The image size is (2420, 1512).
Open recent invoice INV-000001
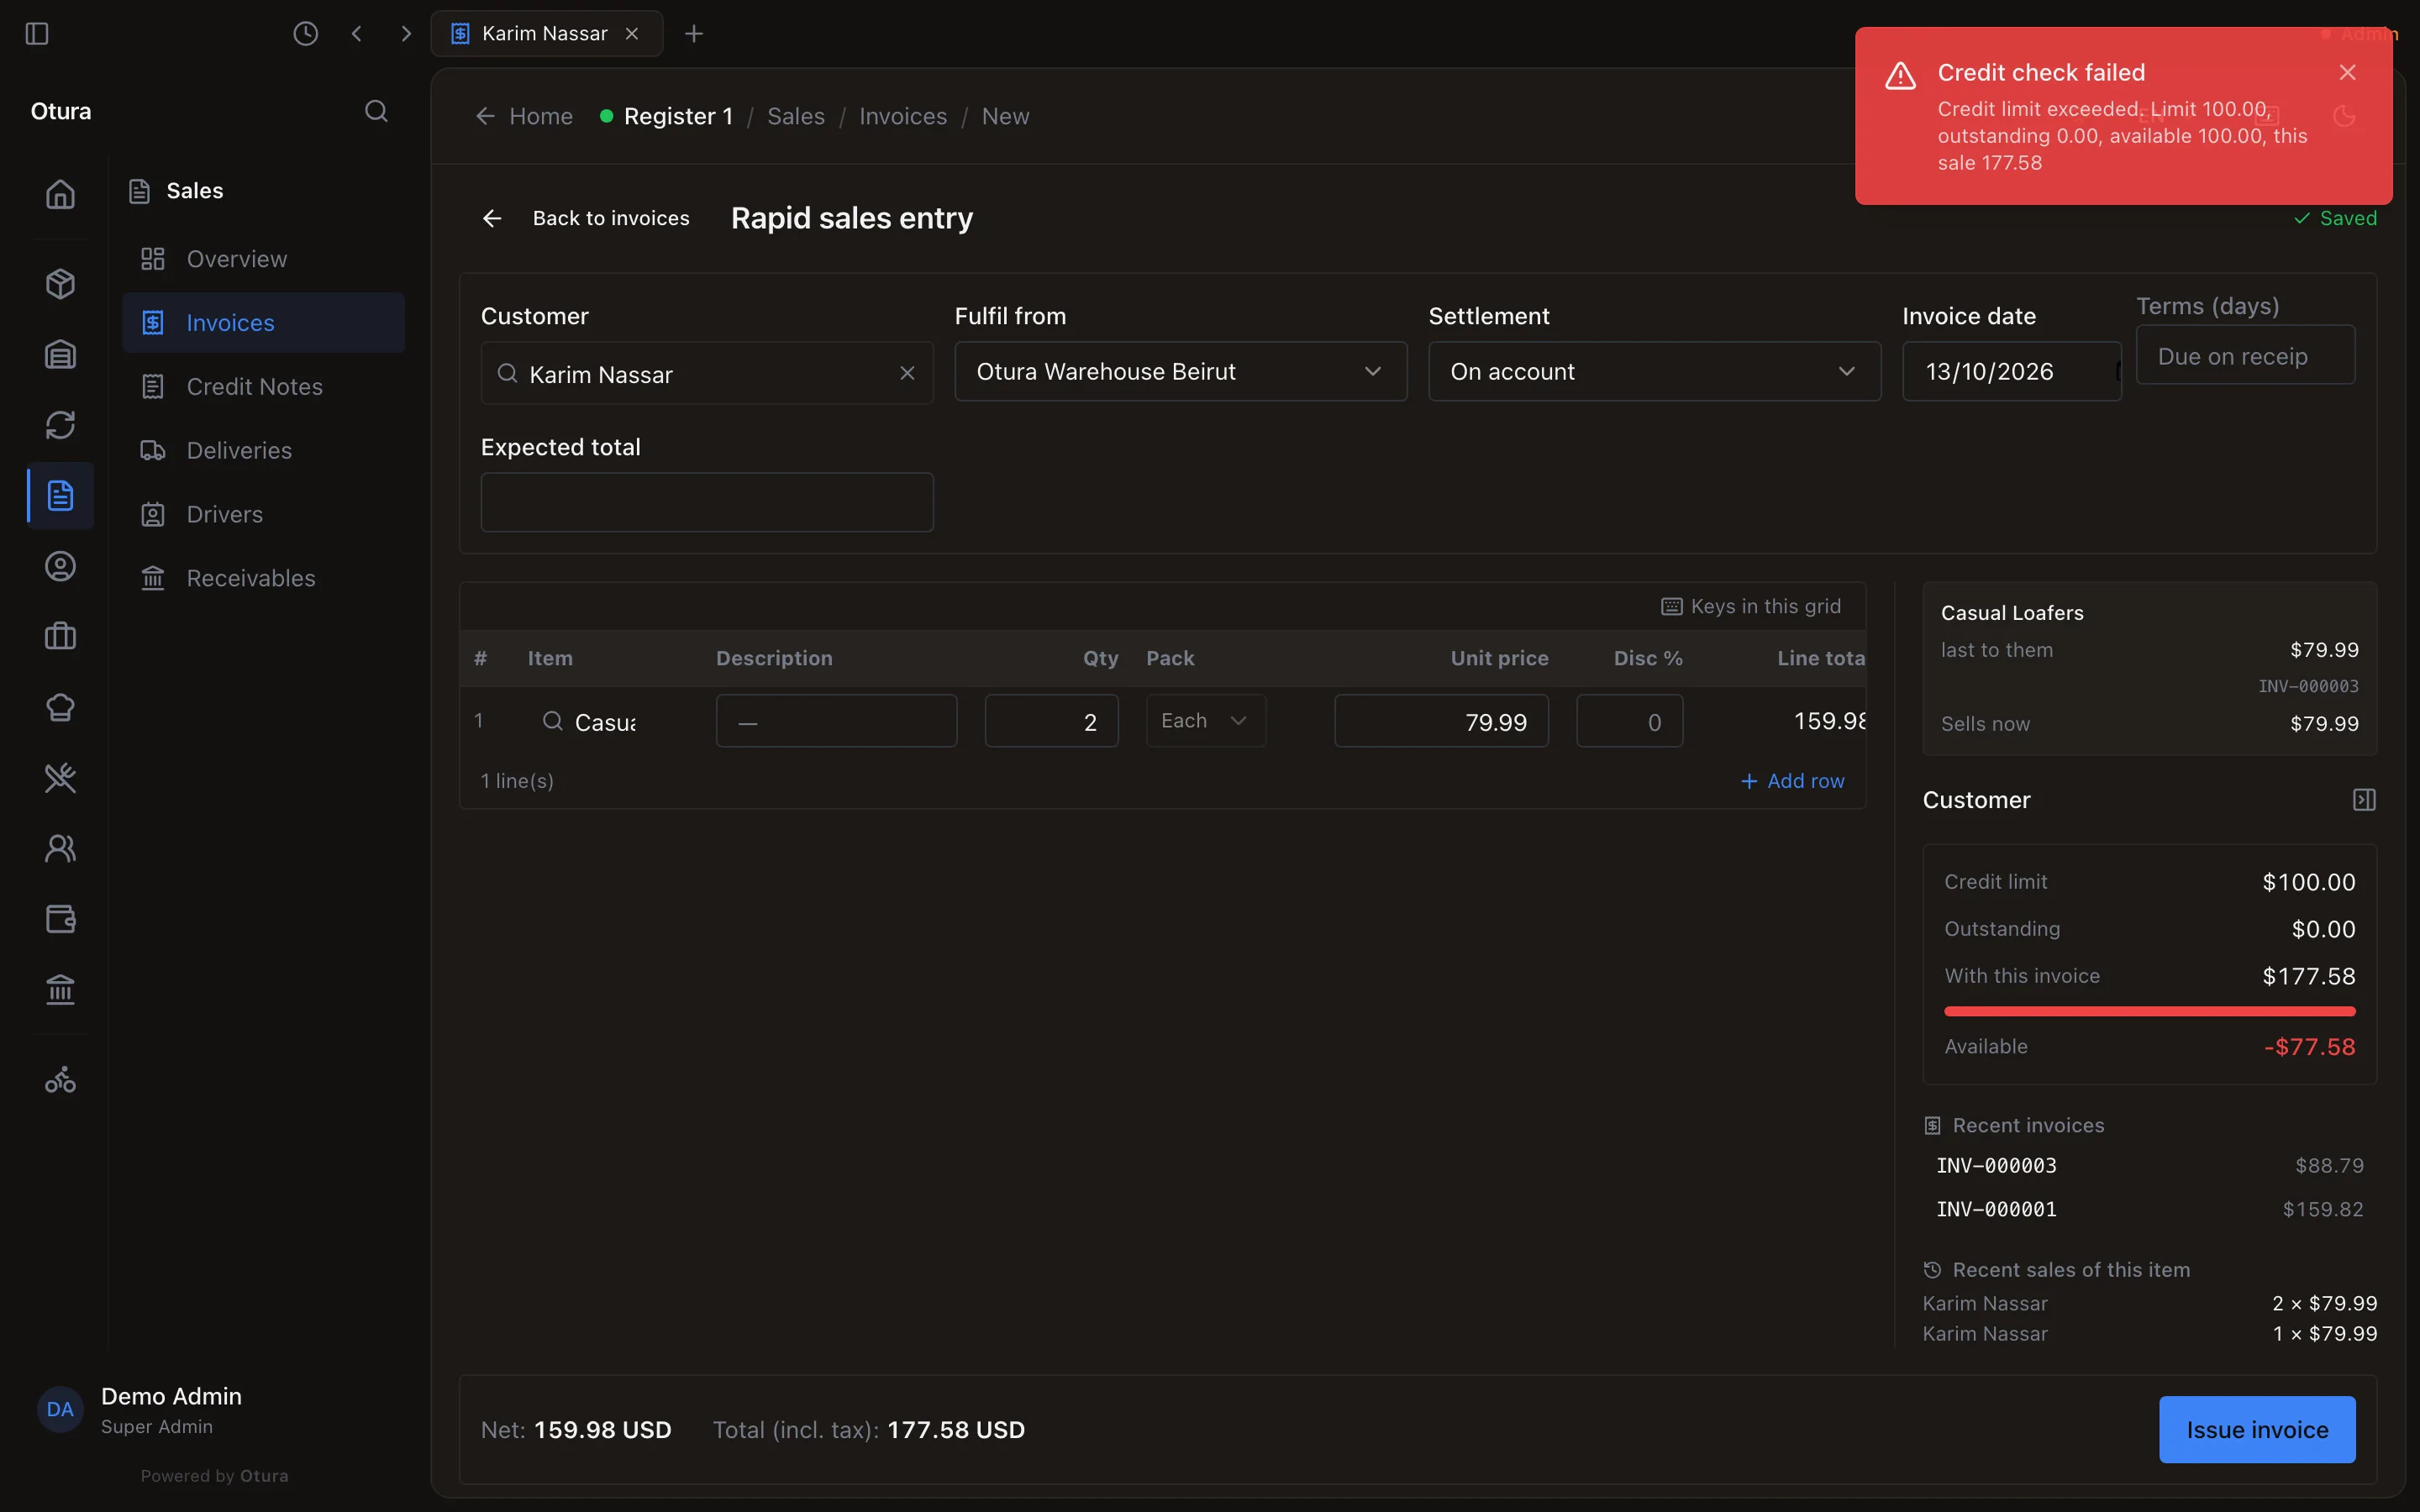2149,1210
